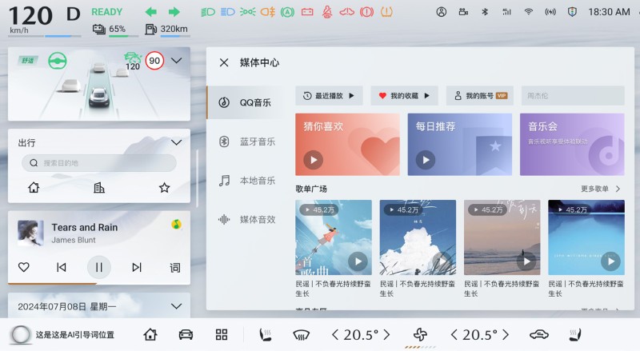Increase passenger temperature
This screenshot has height=351, width=640.
[x=506, y=335]
